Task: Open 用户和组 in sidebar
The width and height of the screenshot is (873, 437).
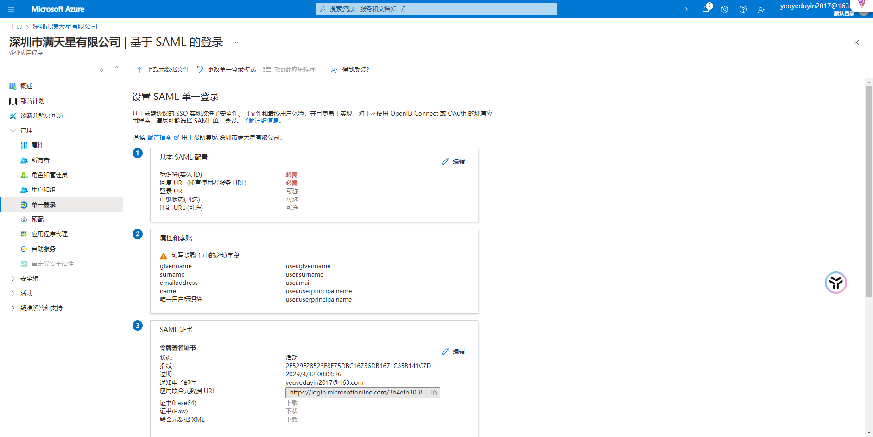Action: click(x=44, y=190)
